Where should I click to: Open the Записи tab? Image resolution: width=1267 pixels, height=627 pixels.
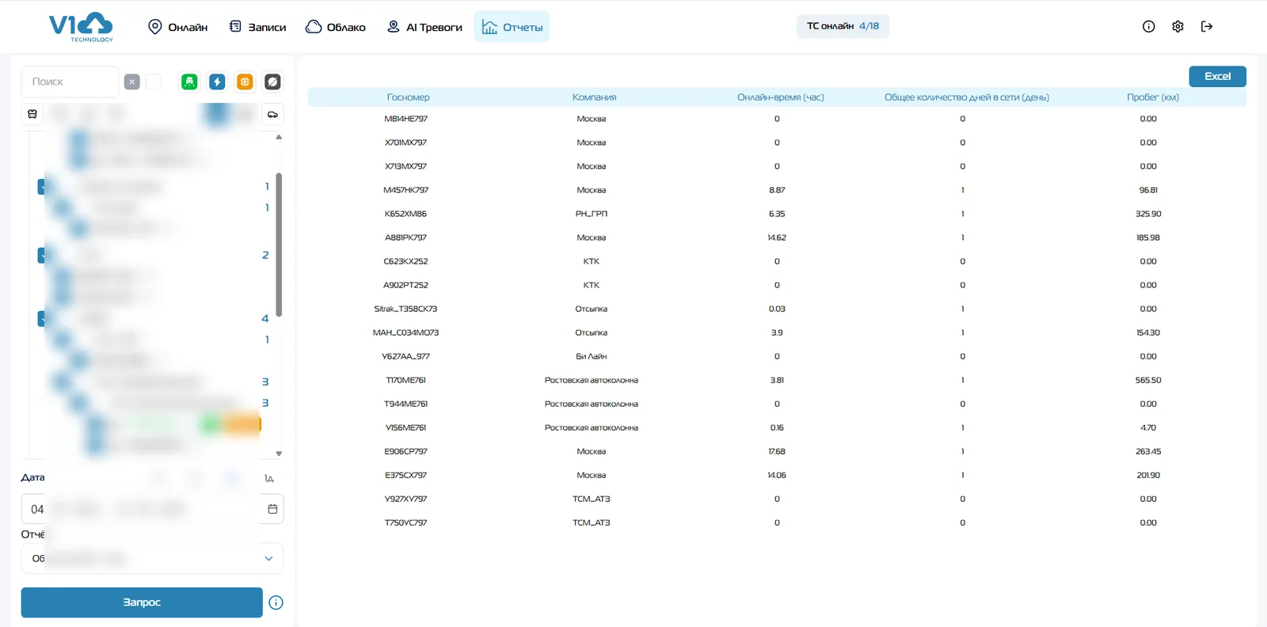[257, 27]
